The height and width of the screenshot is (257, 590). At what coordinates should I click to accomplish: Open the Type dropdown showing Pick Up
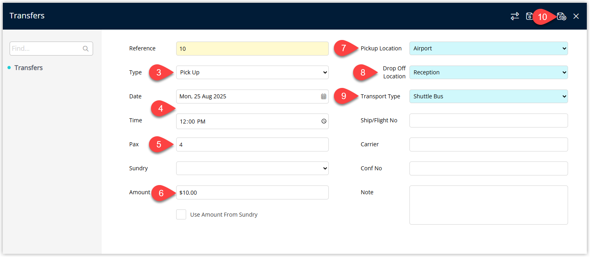tap(252, 72)
